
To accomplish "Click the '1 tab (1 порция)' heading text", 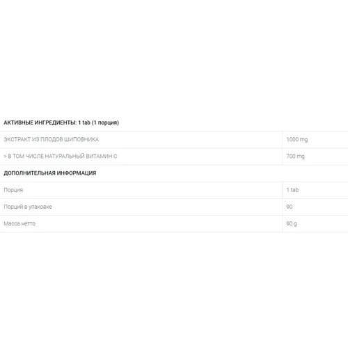I will tap(98, 122).
